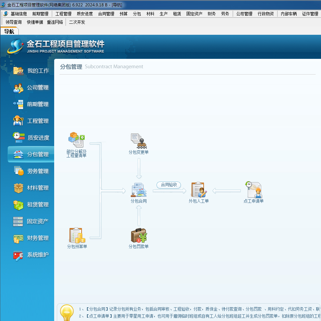Open the 分包预算单 icon

click(x=77, y=236)
